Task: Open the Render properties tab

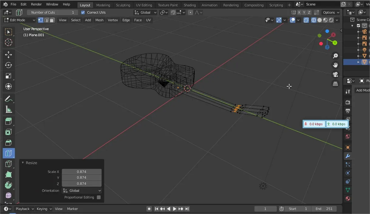Action: 348,102
